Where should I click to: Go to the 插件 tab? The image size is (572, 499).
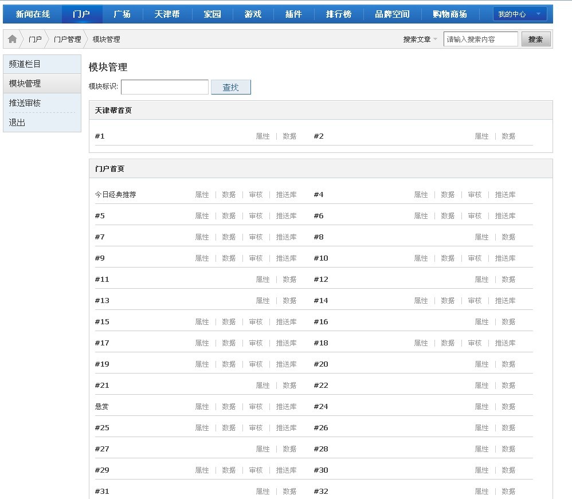tap(293, 14)
